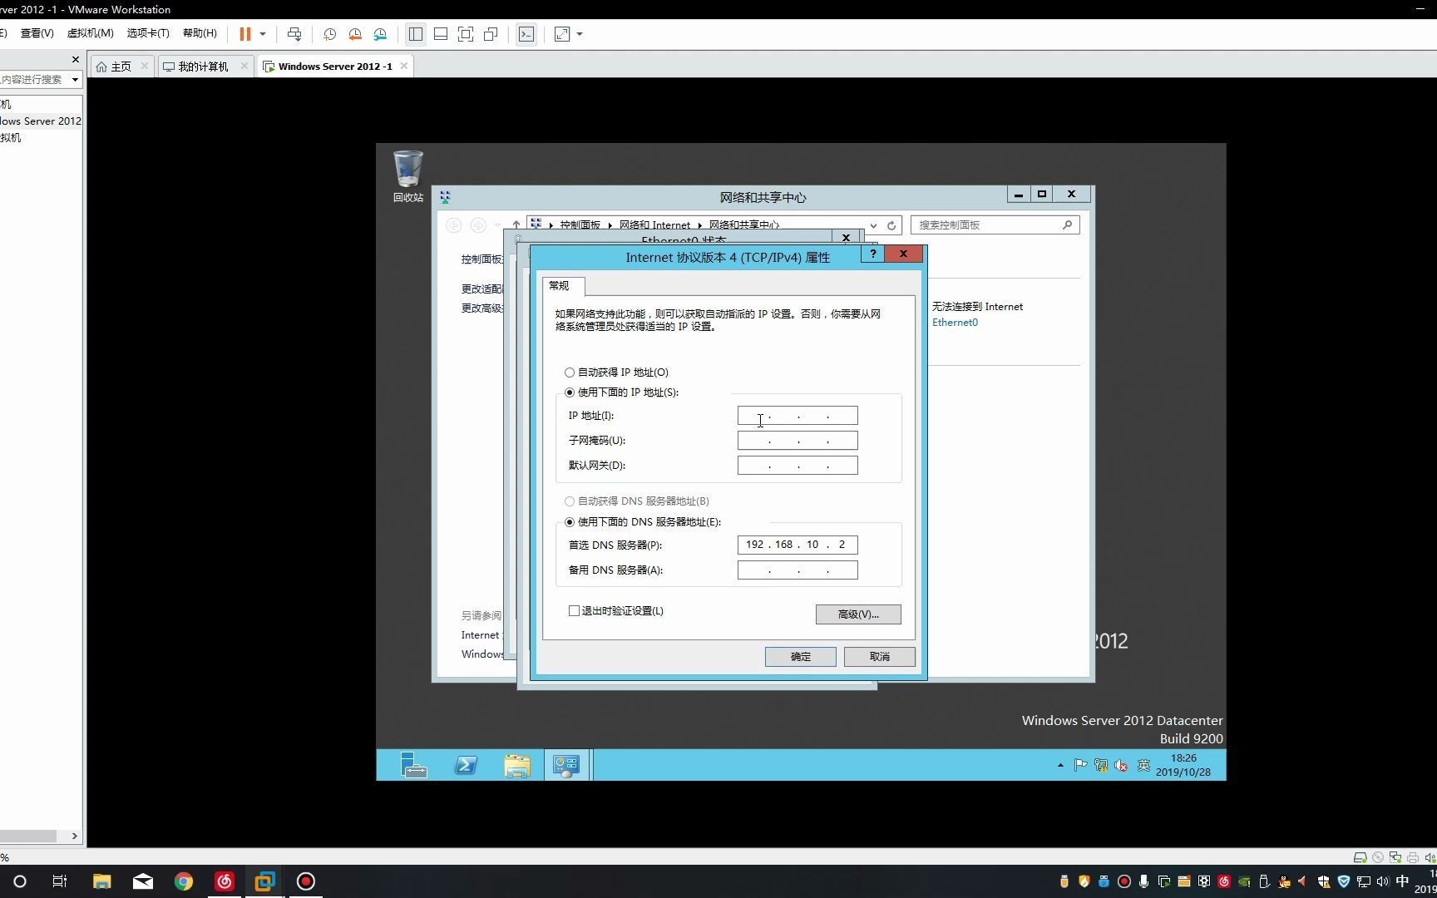The height and width of the screenshot is (898, 1437).
Task: Click the VMware hard disk status icon
Action: (1360, 857)
